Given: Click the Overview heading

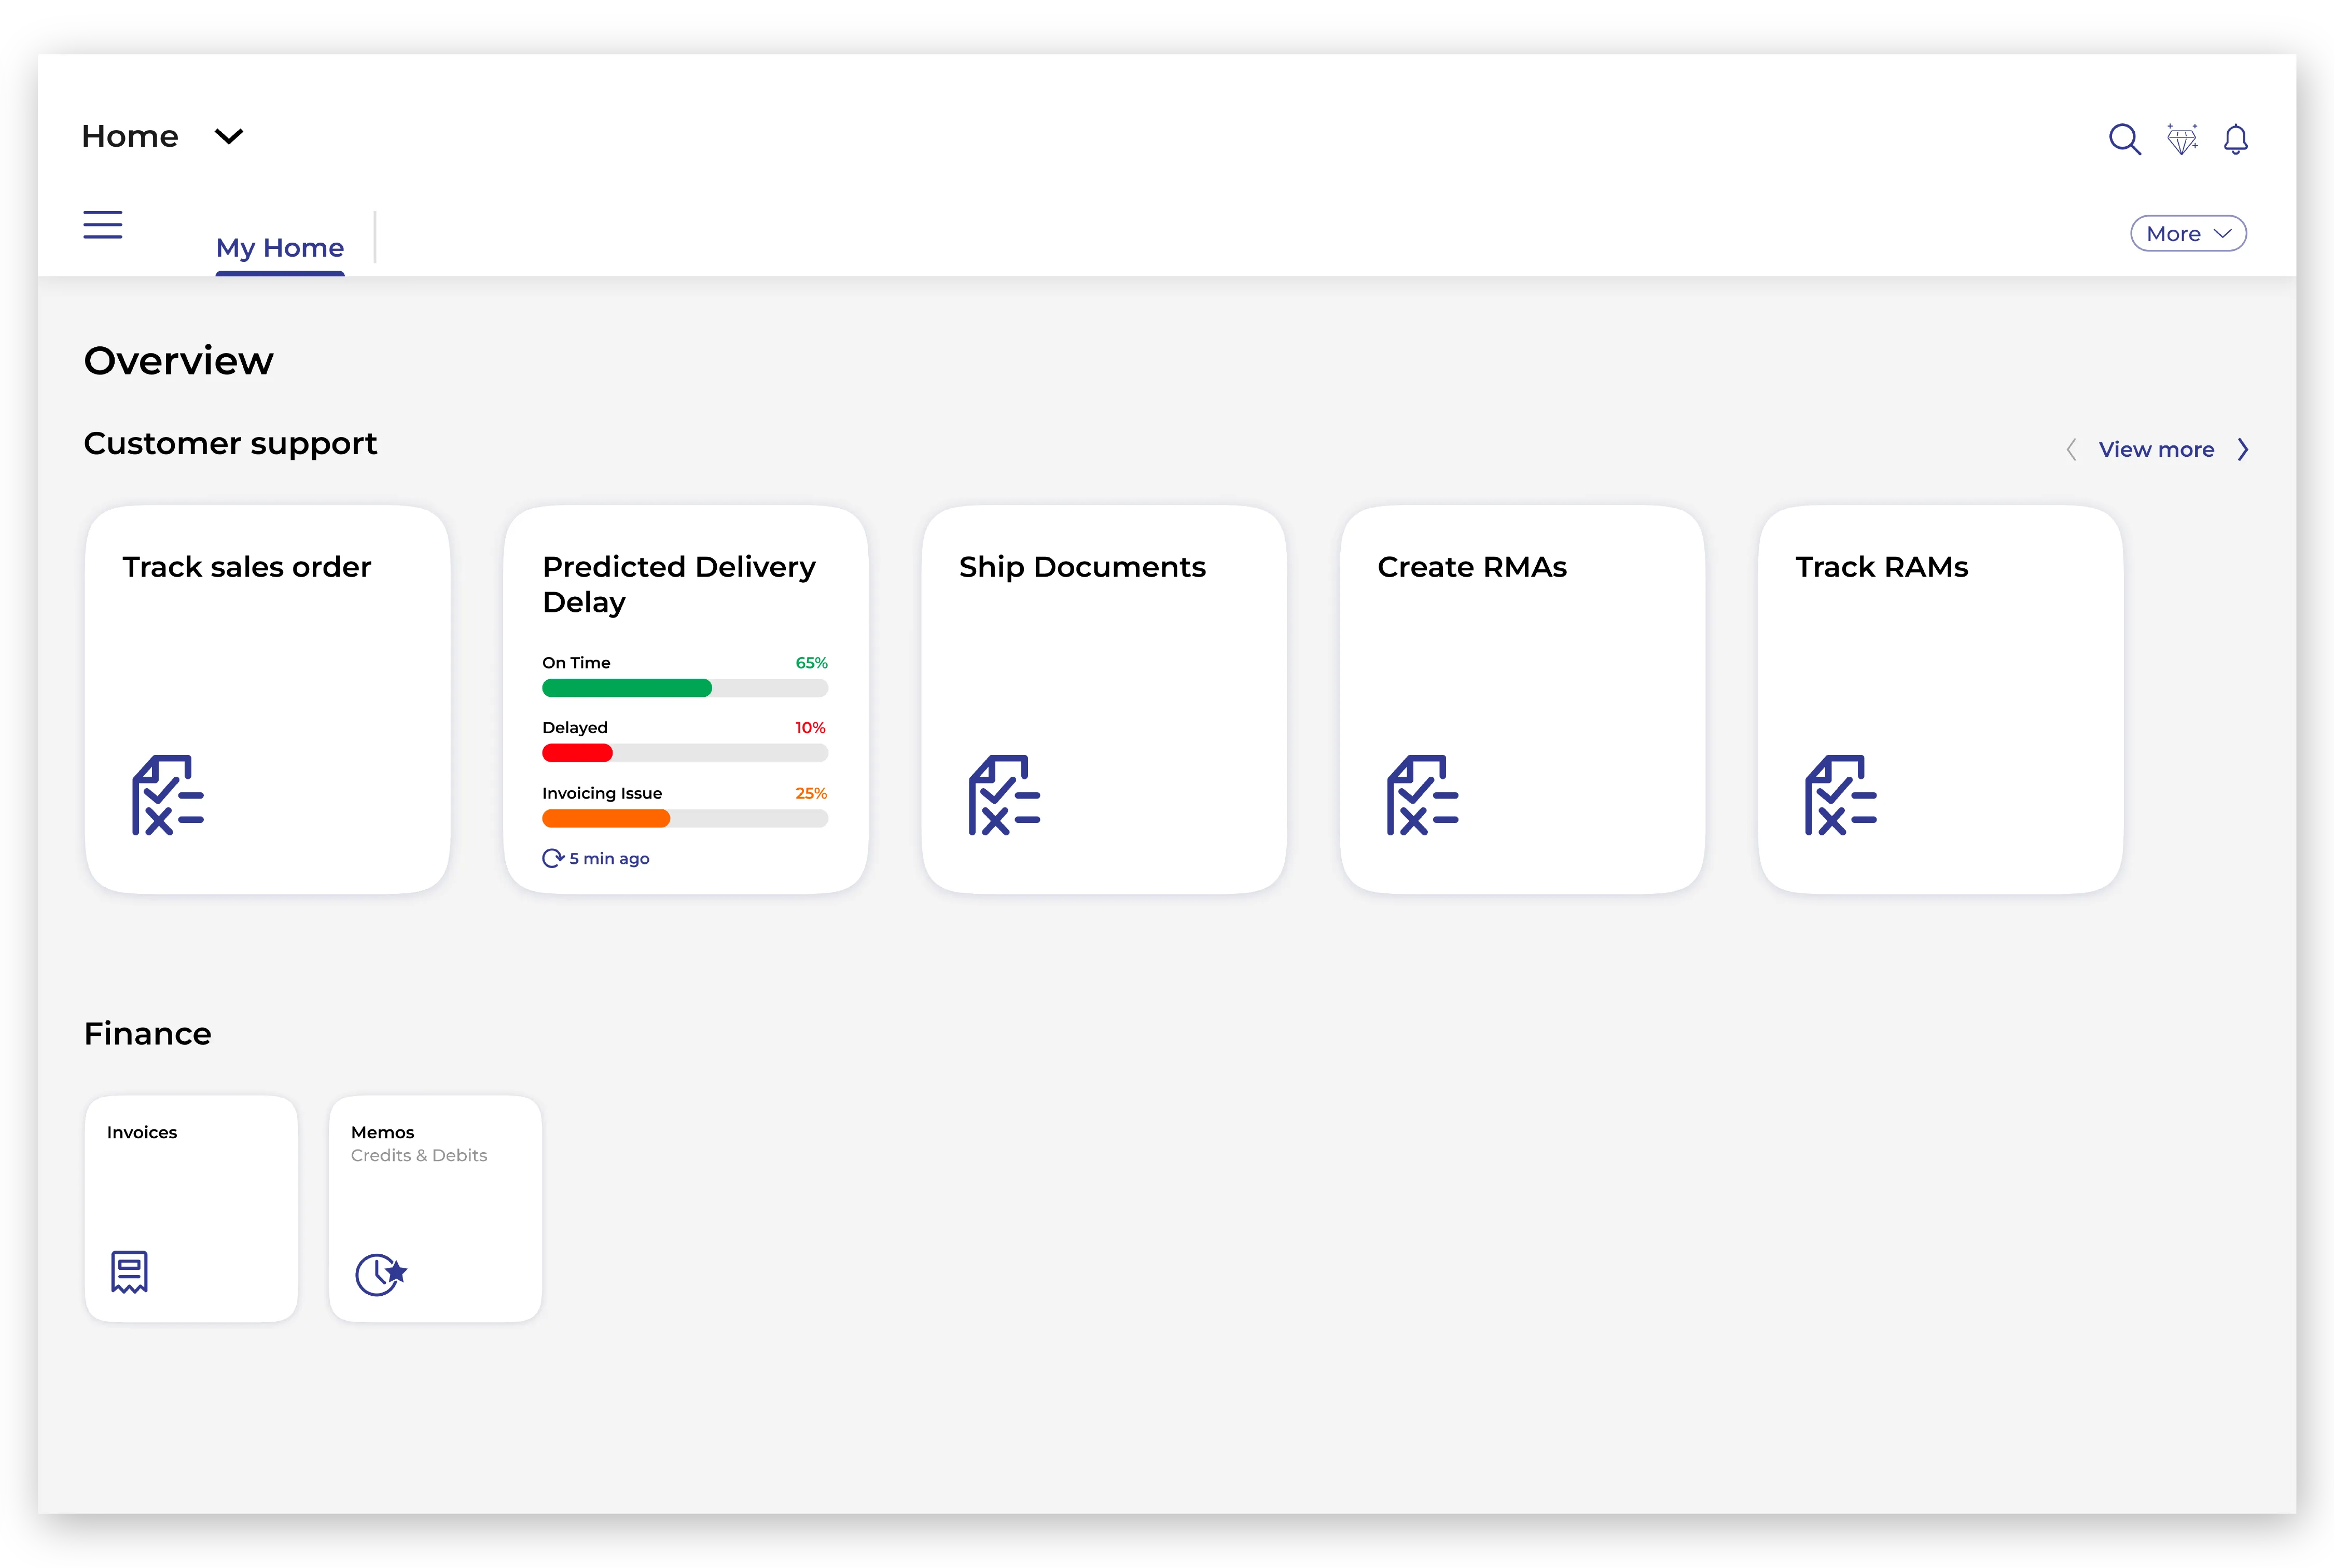Looking at the screenshot, I should coord(179,361).
